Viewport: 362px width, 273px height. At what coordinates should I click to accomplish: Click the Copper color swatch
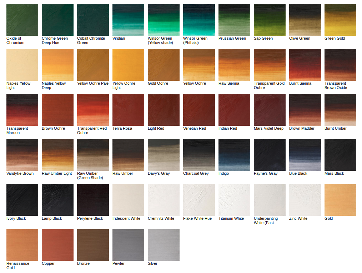pyautogui.click(x=57, y=245)
